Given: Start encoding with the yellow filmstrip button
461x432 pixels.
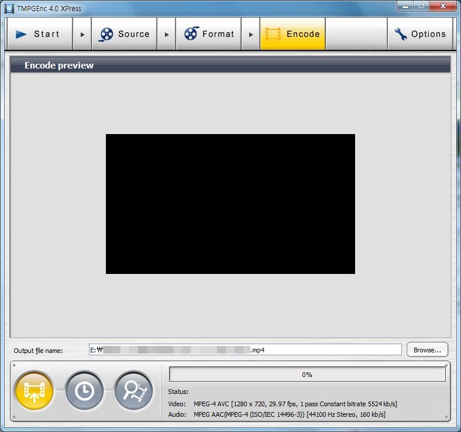Looking at the screenshot, I should click(35, 391).
